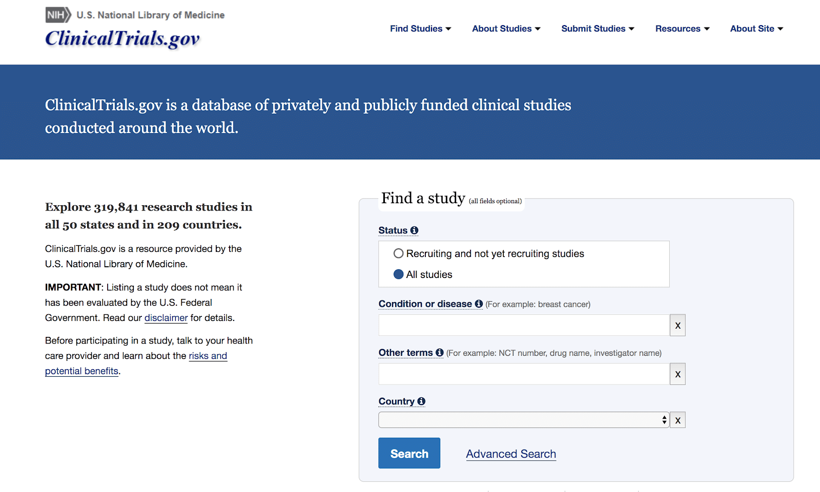This screenshot has height=492, width=820.
Task: Open the disclaimer link
Action: (166, 318)
